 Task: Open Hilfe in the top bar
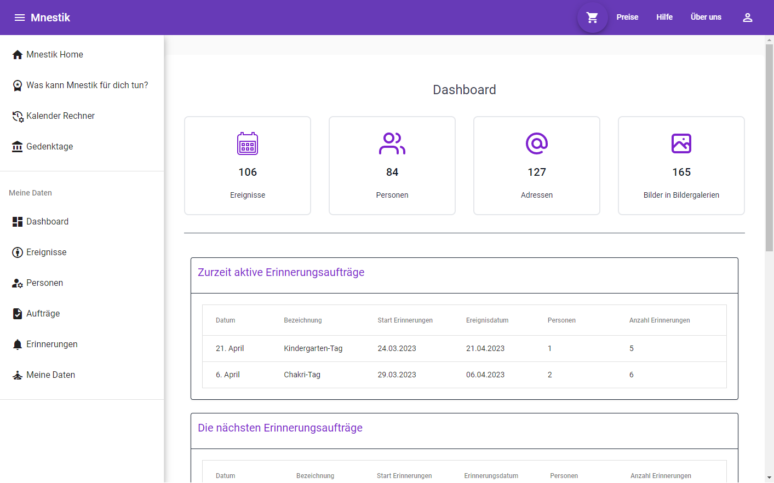point(664,18)
